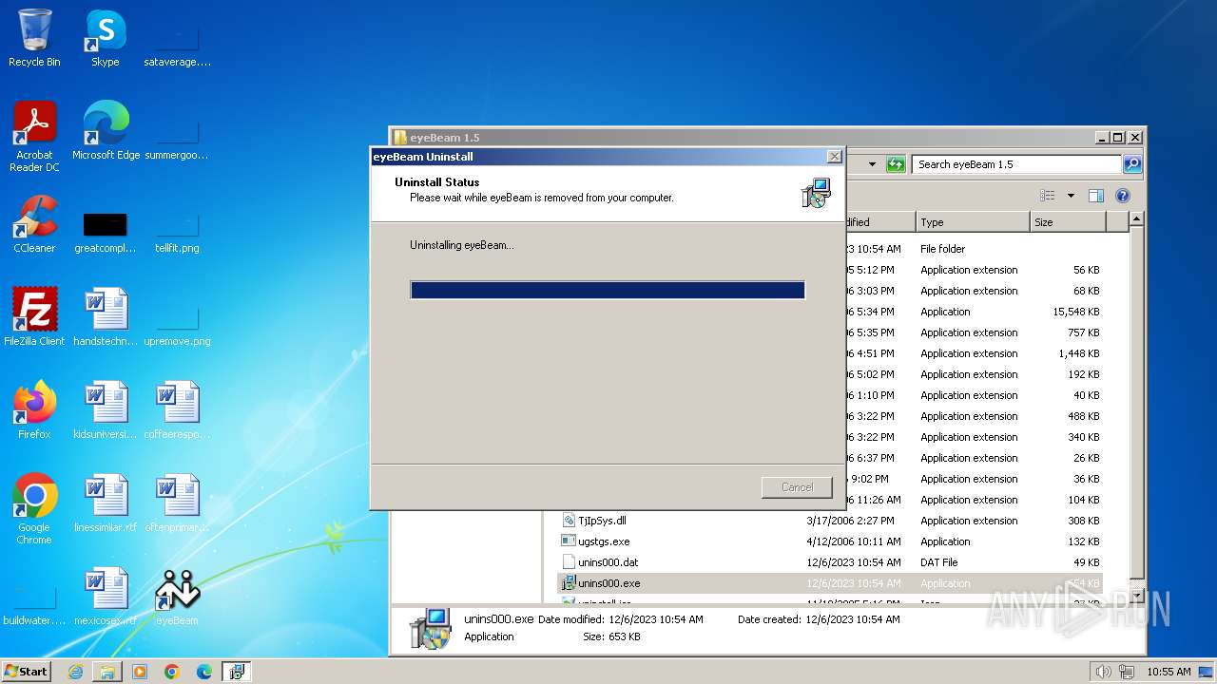Maximize the eyeBeam 1.5 Explorer window
Image resolution: width=1217 pixels, height=684 pixels.
point(1118,137)
